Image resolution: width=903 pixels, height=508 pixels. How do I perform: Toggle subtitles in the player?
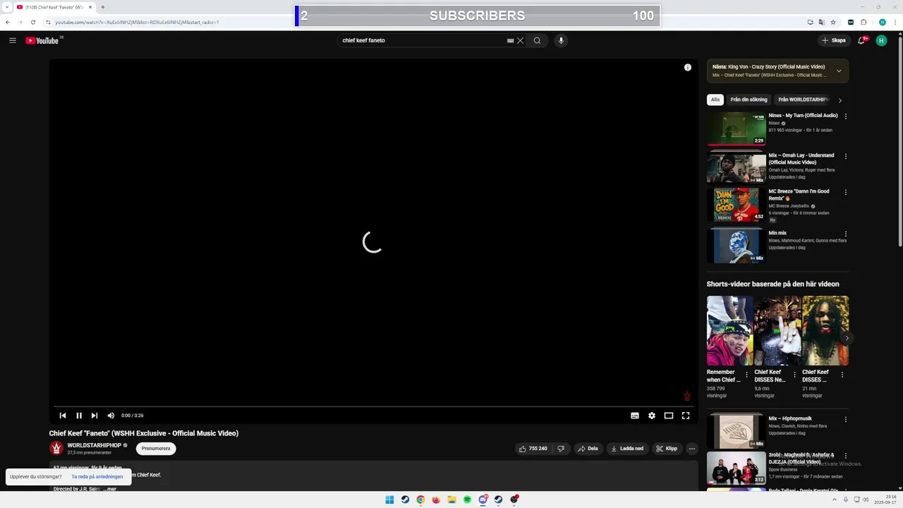coord(635,416)
